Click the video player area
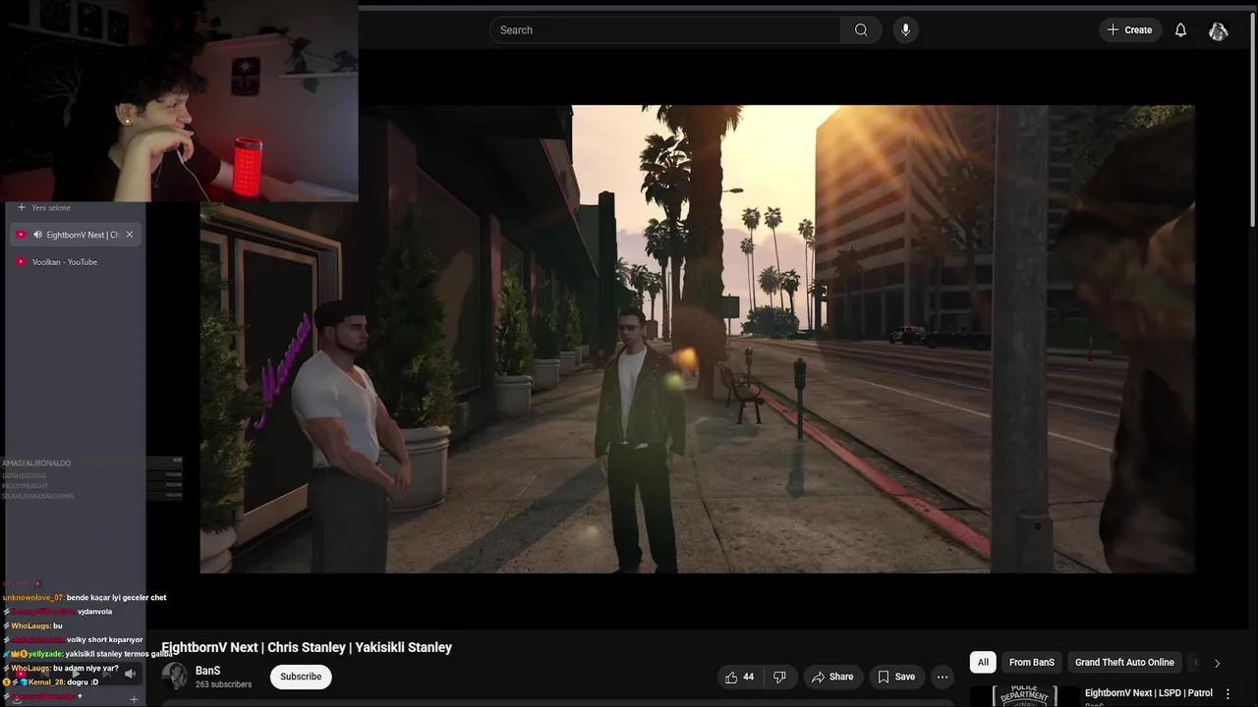Image resolution: width=1258 pixels, height=707 pixels. (x=697, y=339)
